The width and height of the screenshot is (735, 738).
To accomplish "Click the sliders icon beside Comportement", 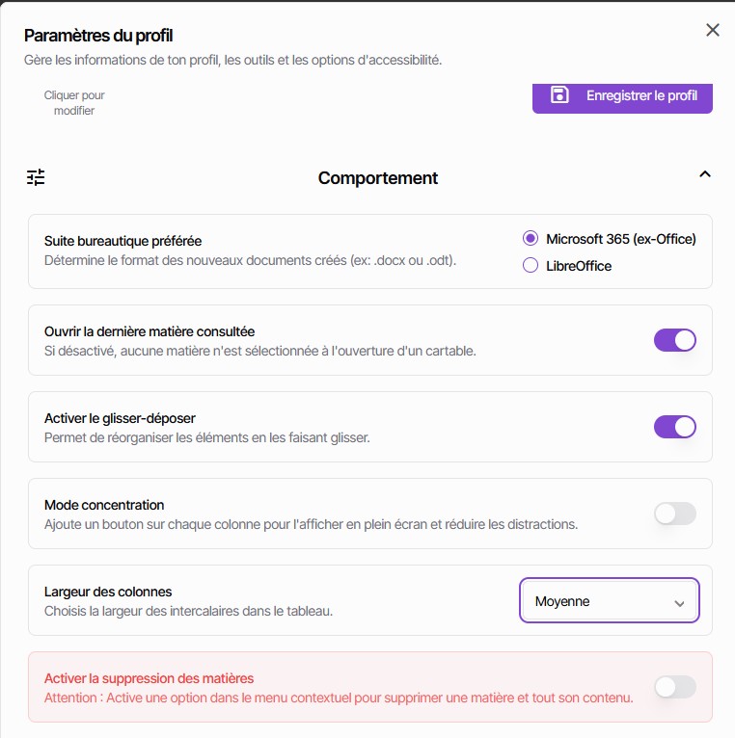I will coord(36,177).
